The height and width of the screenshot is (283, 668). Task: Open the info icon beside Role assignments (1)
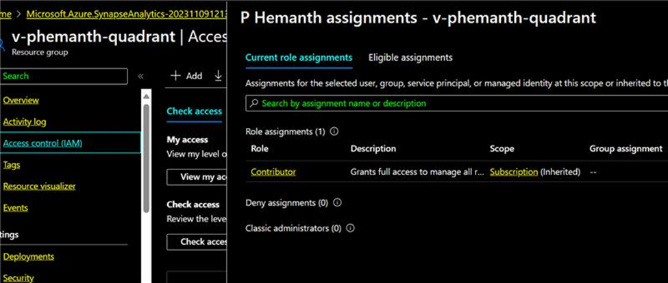(334, 132)
